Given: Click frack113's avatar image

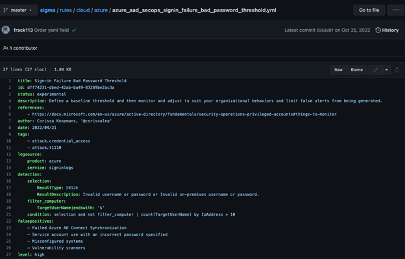Looking at the screenshot, I should click(6, 30).
